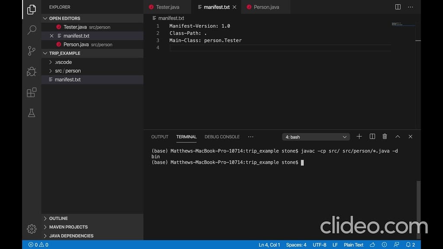The height and width of the screenshot is (249, 443).
Task: Open the Test flask icon
Action: pos(32,113)
